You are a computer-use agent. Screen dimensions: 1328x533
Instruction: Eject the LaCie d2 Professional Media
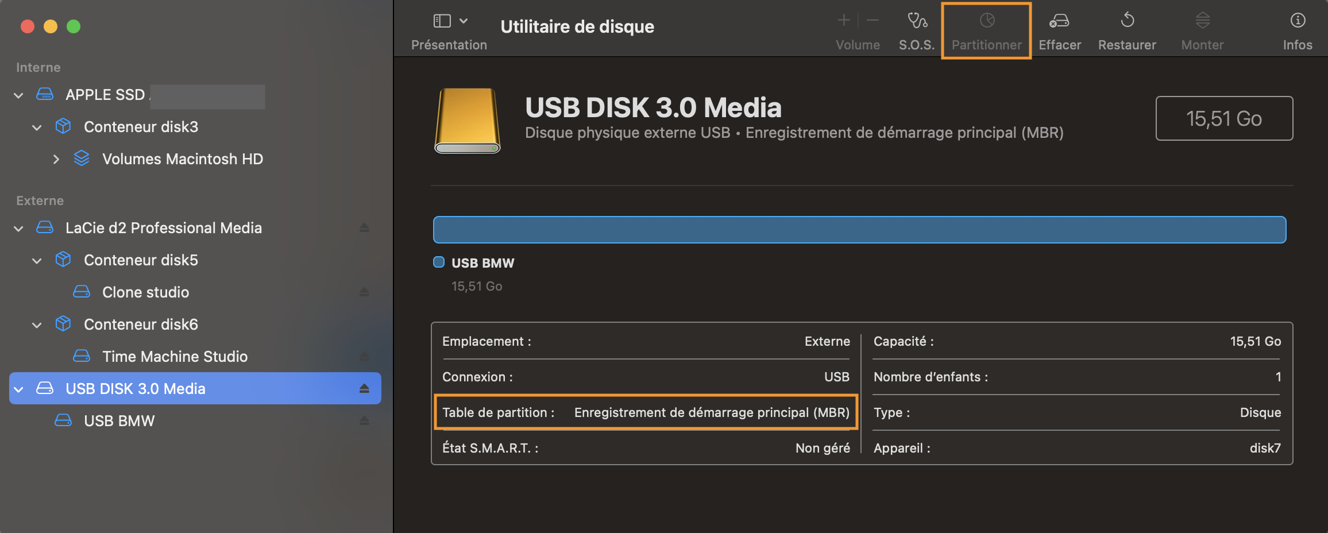364,228
